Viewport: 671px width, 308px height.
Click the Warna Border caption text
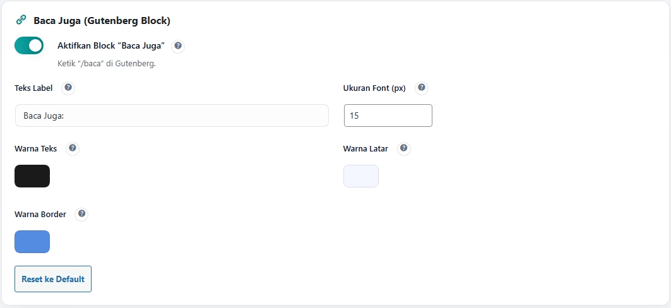pos(40,215)
